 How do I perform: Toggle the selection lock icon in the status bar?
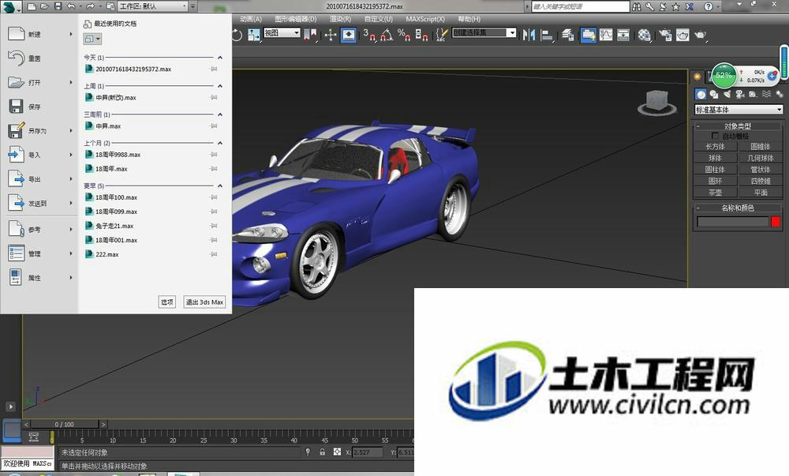coord(322,452)
